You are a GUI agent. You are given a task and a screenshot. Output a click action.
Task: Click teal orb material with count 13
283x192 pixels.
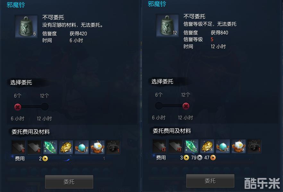point(81,147)
